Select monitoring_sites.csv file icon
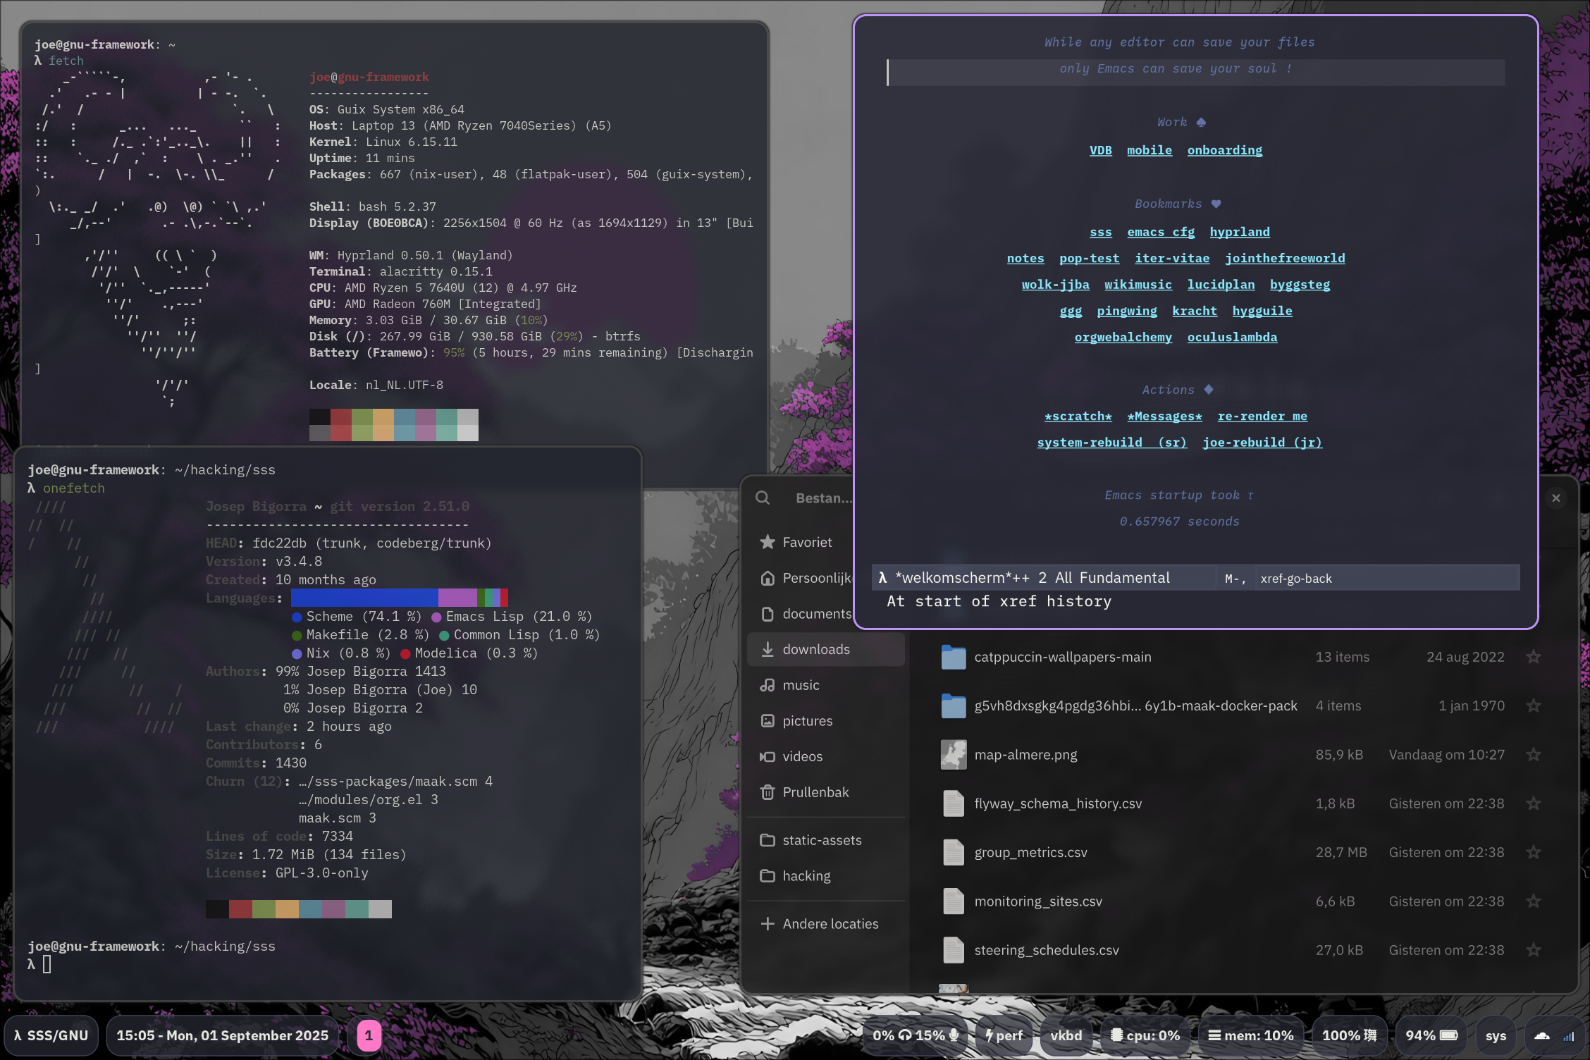This screenshot has height=1060, width=1590. pyautogui.click(x=953, y=901)
